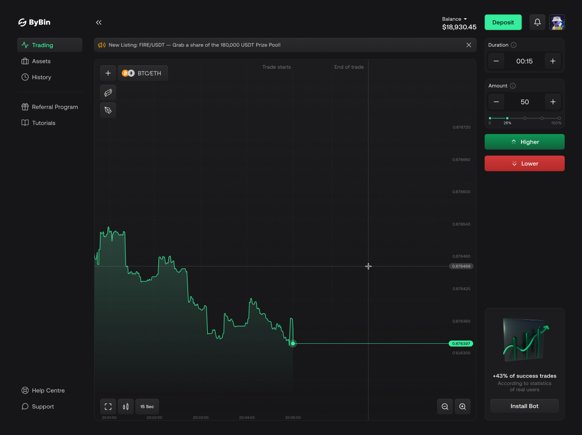Screen dimensions: 582x435
Task: Open the 15 Sec timeframe selector
Action: [x=147, y=406]
